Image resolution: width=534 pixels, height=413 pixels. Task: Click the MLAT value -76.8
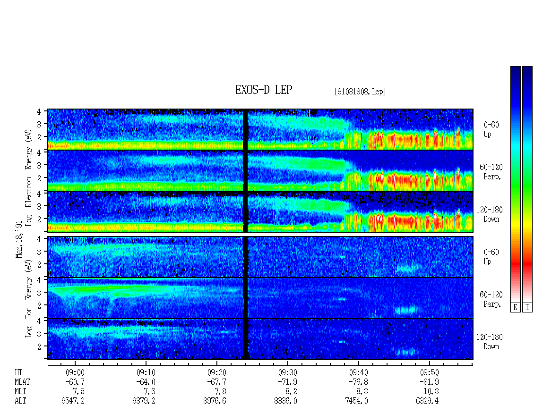coord(358,382)
